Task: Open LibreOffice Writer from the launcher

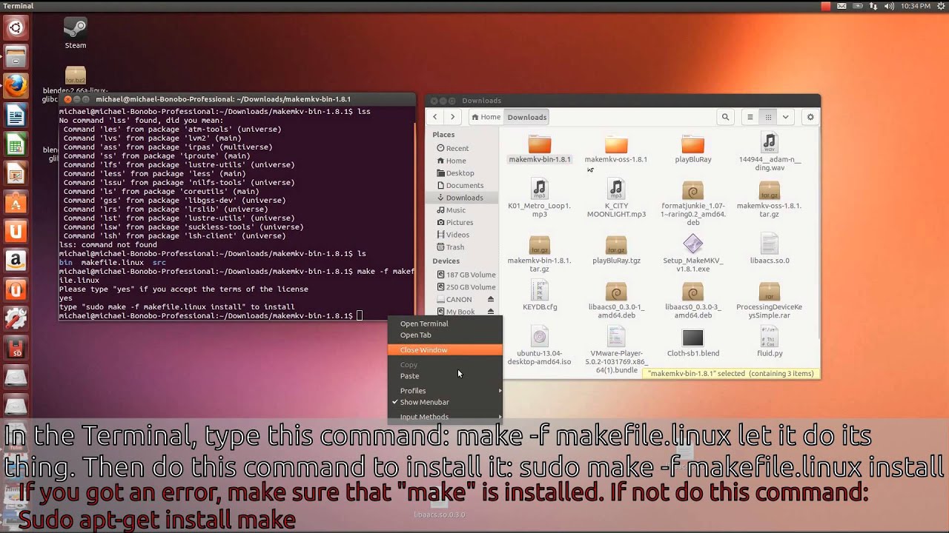Action: coord(16,115)
